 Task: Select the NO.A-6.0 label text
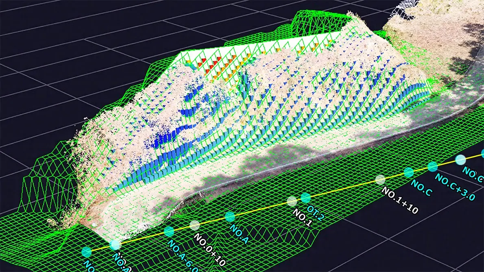tap(183, 256)
